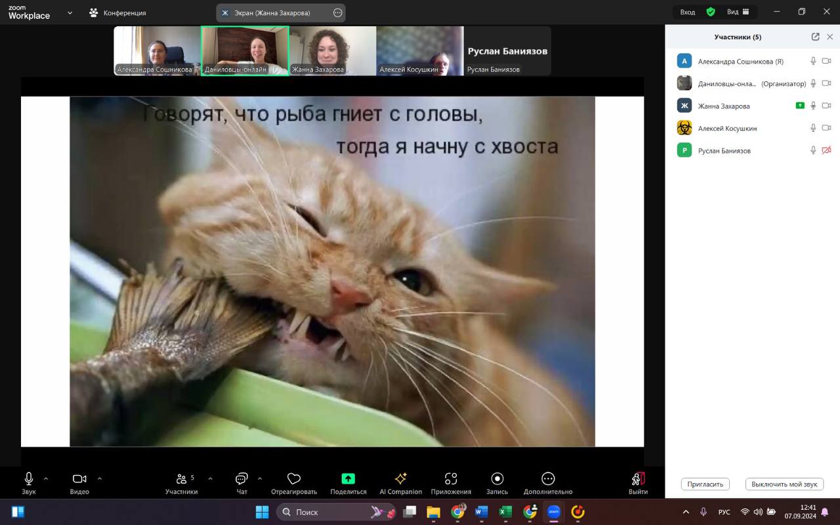This screenshot has width=840, height=525.
Task: Open video options arrow next to Видео
Action: click(x=100, y=478)
